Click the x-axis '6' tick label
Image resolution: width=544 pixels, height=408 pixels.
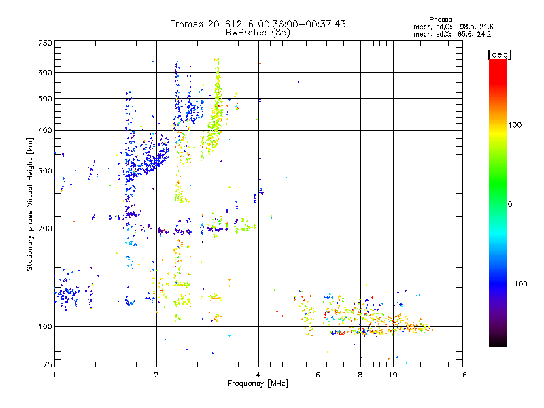(x=318, y=375)
